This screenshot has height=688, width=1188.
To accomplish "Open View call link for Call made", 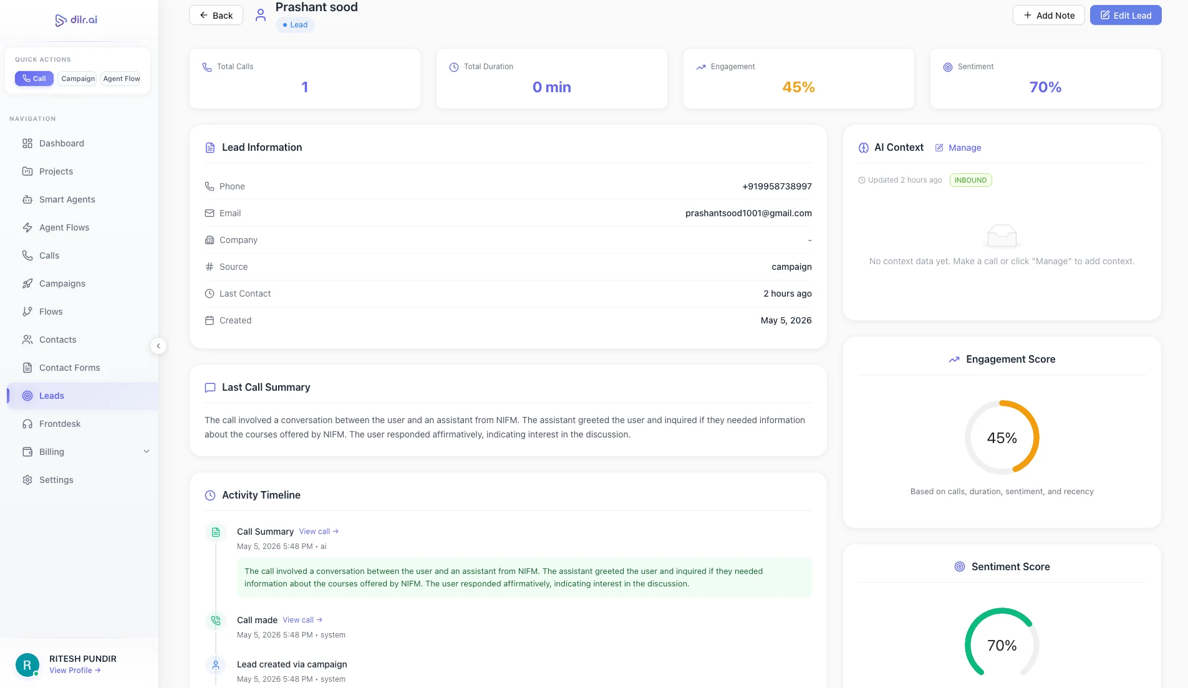I will pyautogui.click(x=302, y=620).
